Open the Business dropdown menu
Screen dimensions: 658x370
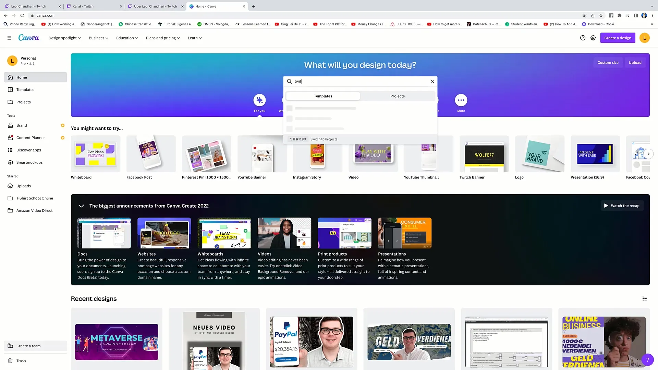tap(98, 37)
